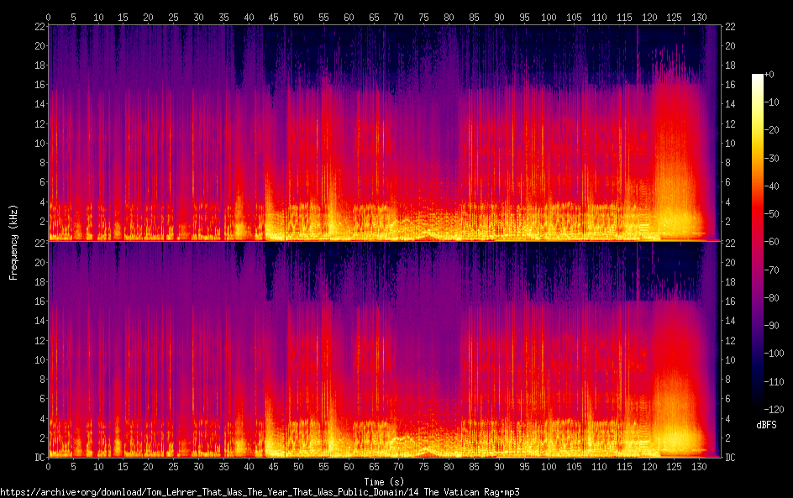The height and width of the screenshot is (498, 793).
Task: Click the 100 second tick on the top time axis
Action: pos(549,17)
